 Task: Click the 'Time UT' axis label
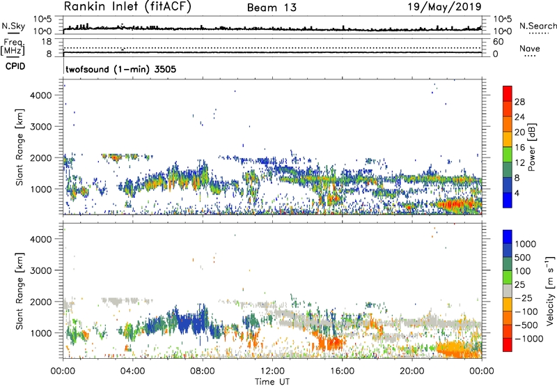272,382
